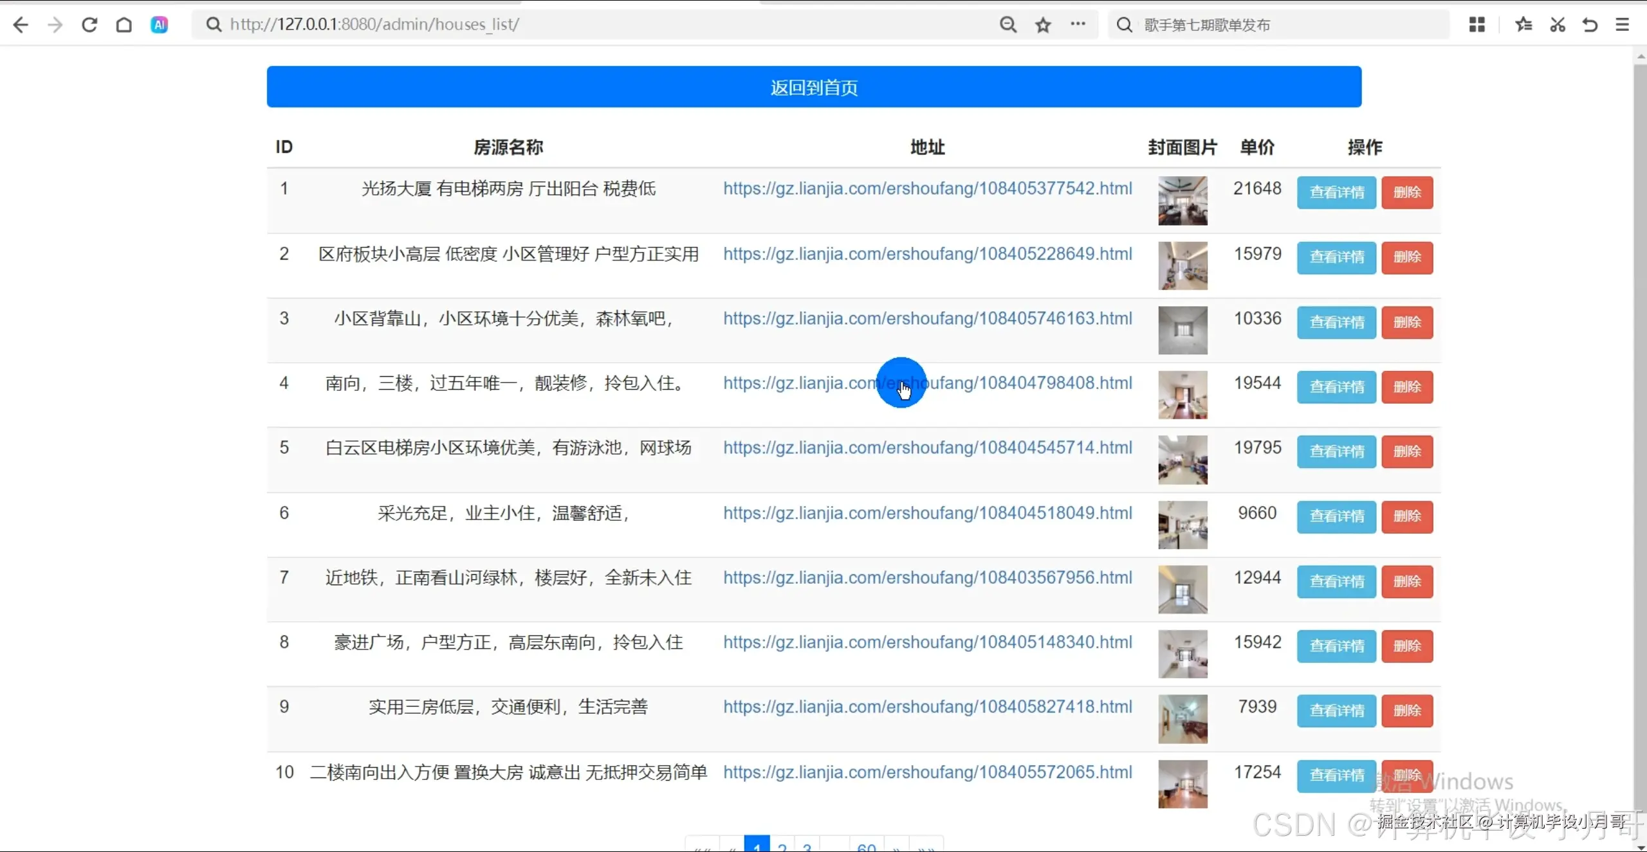Viewport: 1647px width, 852px height.
Task: Open the ellipsis options next to the address bar
Action: pyautogui.click(x=1078, y=24)
